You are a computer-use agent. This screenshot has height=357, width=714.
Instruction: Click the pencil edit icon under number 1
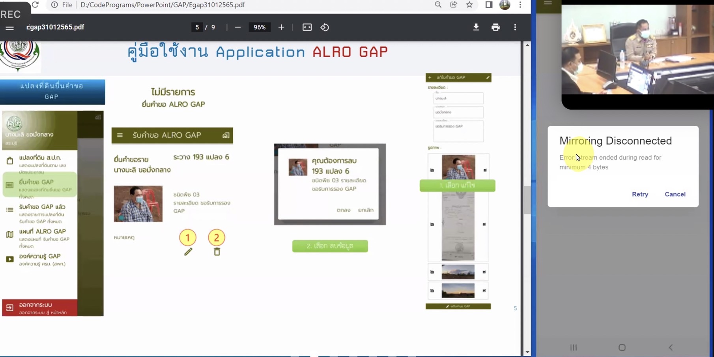[x=188, y=252]
